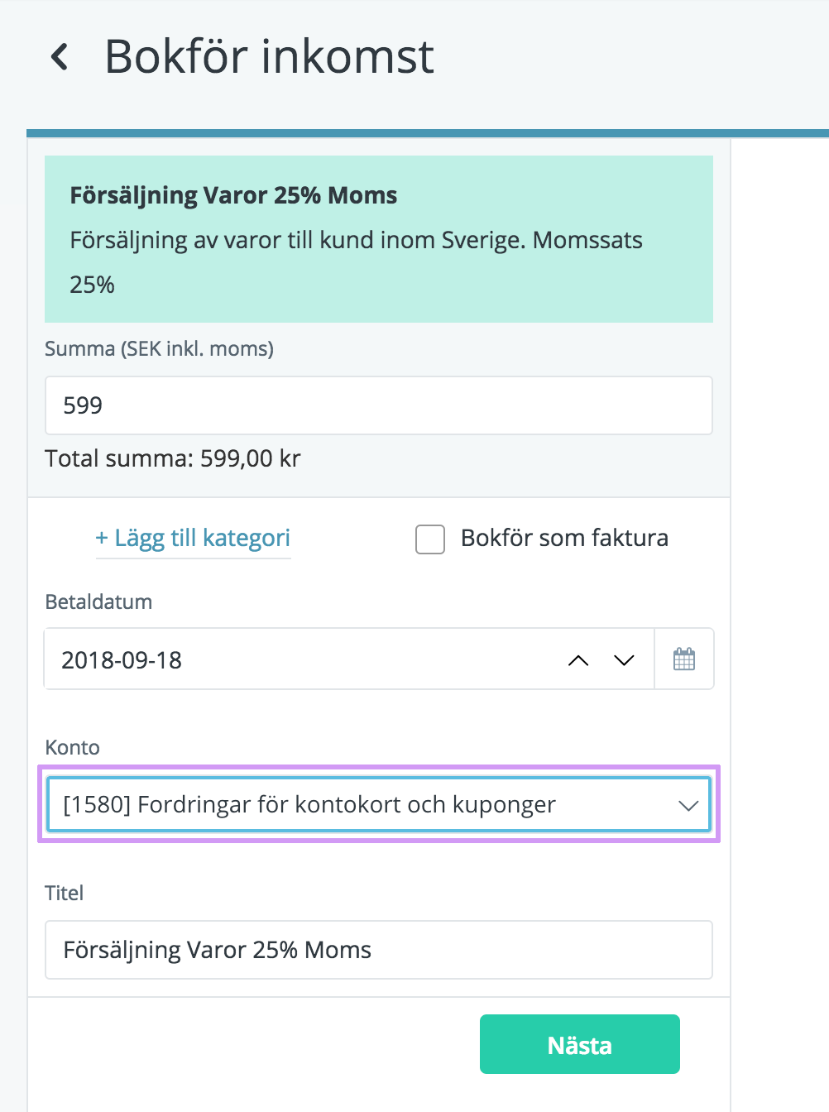Click the Bokför inkomst page heading
The height and width of the screenshot is (1112, 829).
pos(269,57)
